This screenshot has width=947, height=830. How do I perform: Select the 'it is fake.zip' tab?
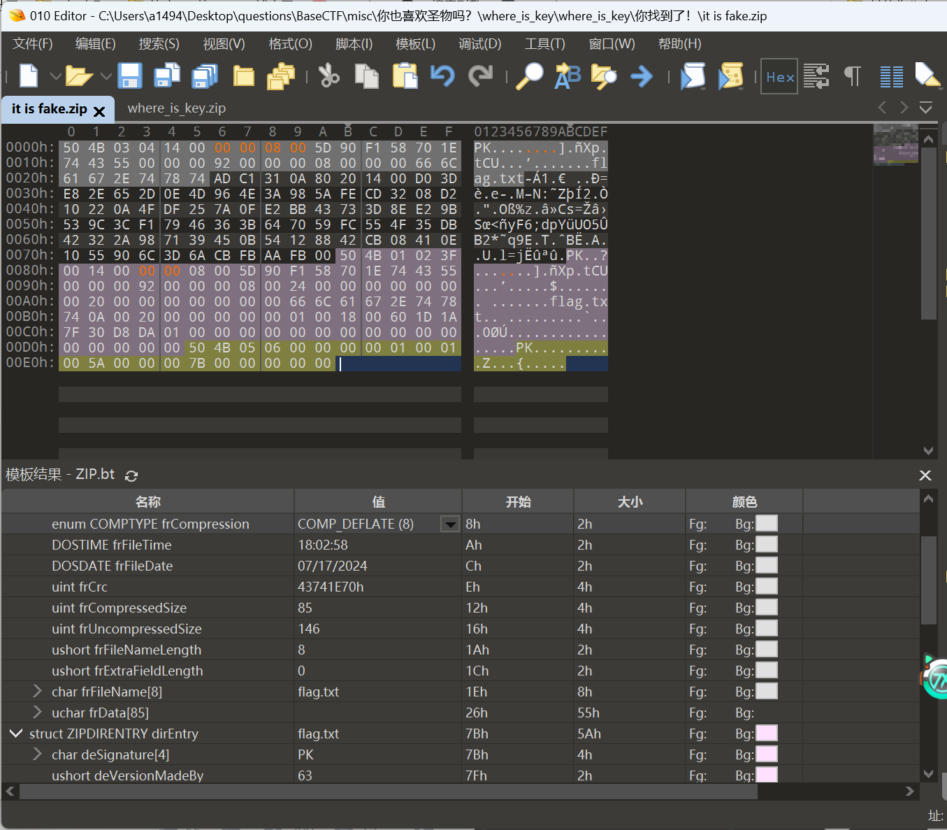pos(49,109)
